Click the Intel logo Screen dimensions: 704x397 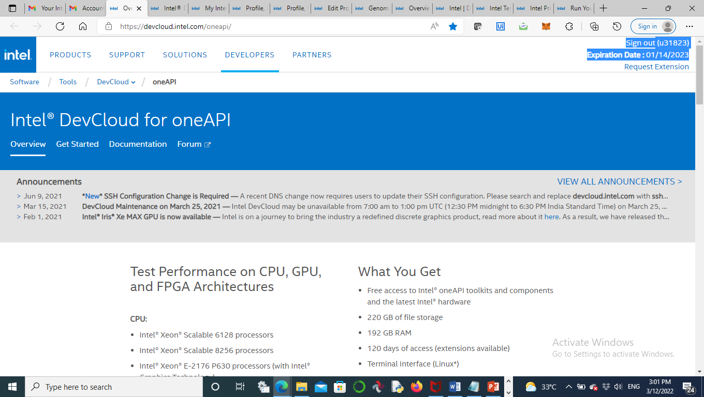(x=18, y=54)
